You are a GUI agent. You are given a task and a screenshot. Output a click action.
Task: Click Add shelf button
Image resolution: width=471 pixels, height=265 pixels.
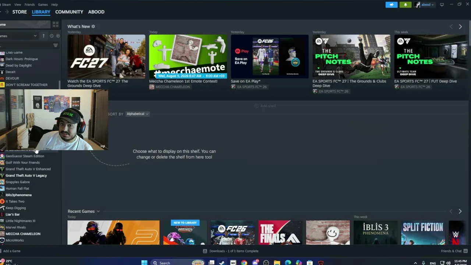pos(265,106)
